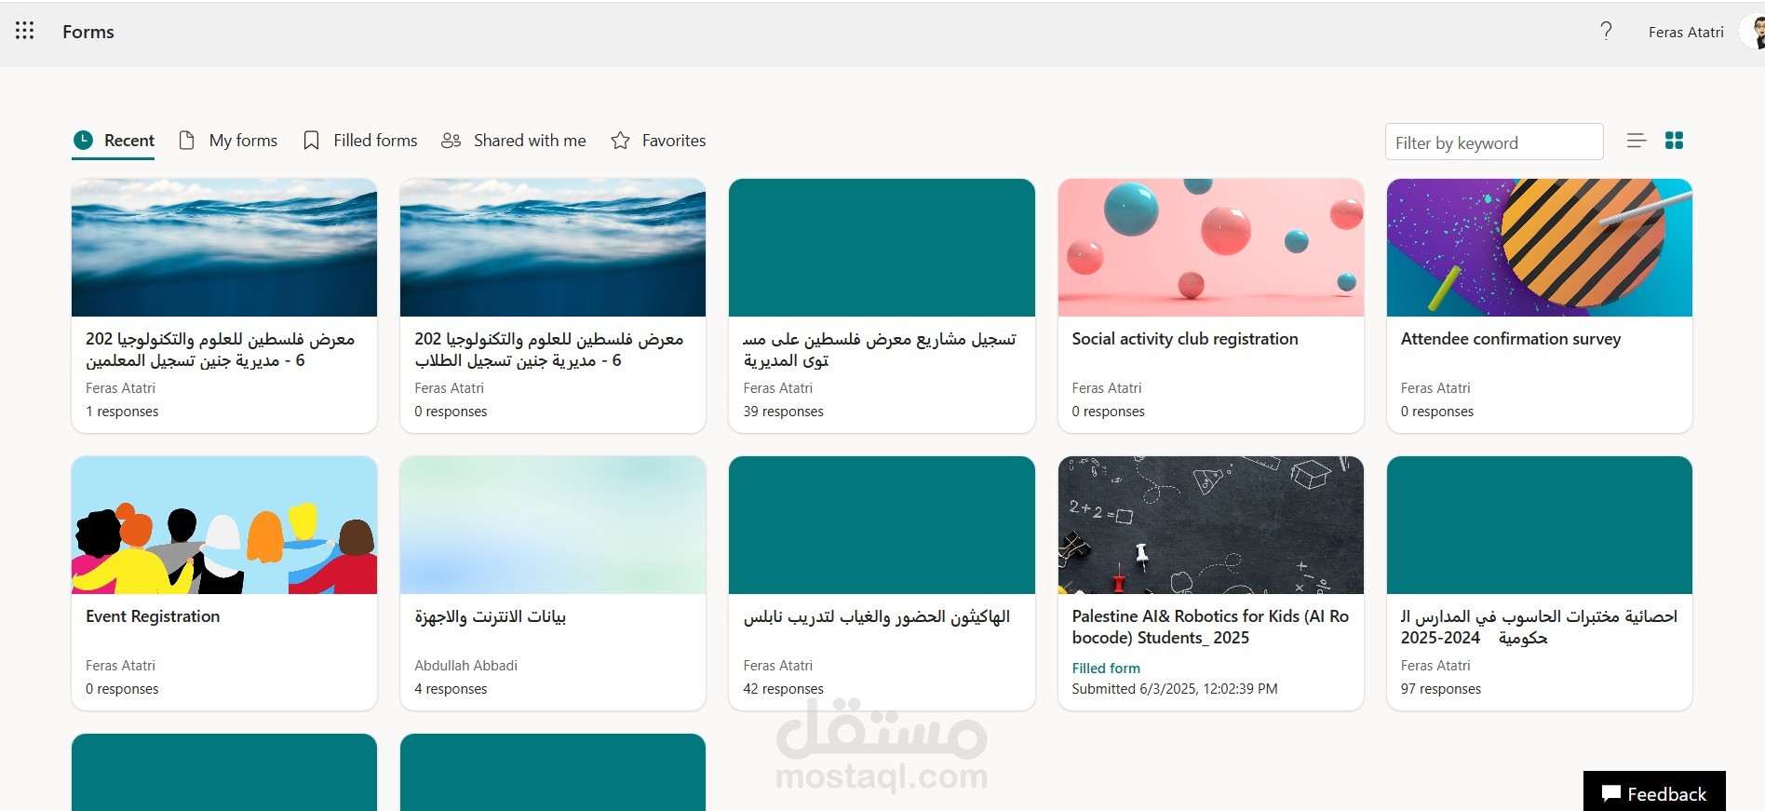Open Social activity club registration form
The image size is (1765, 811).
coord(1211,305)
